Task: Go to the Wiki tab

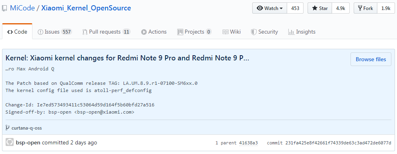Action: point(231,32)
